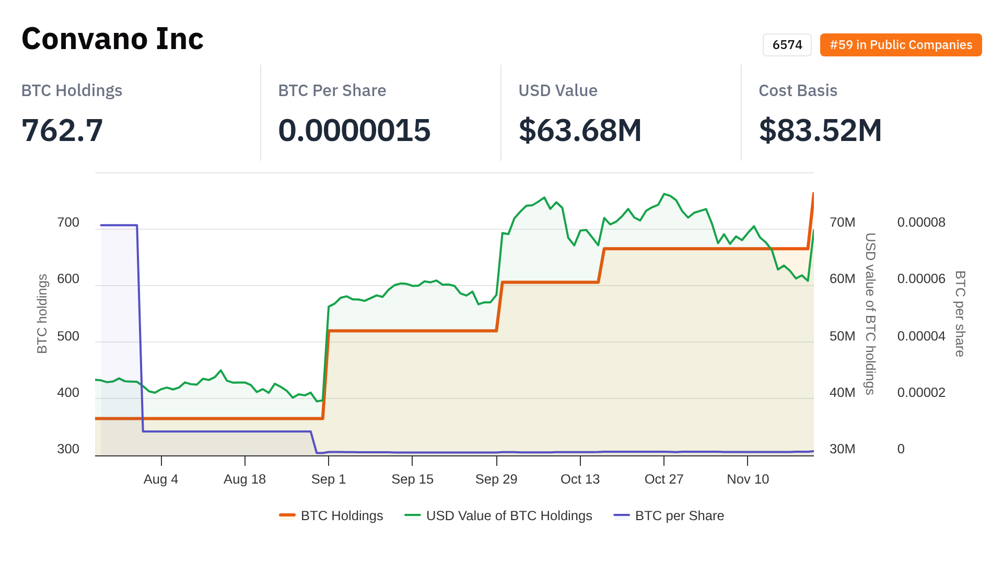Click the Nov 10 x-axis tick label

pyautogui.click(x=748, y=479)
